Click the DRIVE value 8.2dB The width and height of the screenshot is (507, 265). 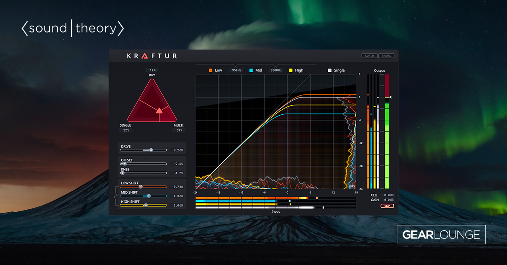pos(178,150)
